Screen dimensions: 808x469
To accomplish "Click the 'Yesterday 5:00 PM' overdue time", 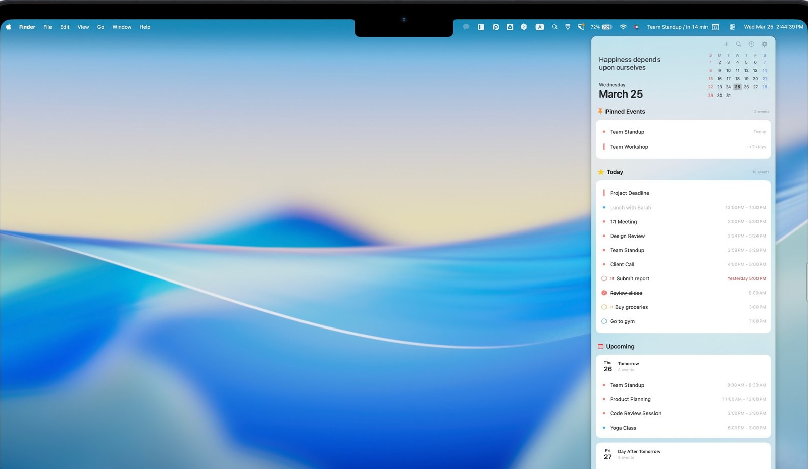I will coord(746,278).
